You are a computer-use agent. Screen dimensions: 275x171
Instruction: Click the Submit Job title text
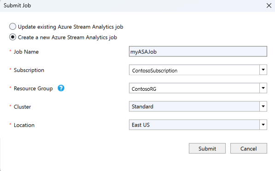[x=17, y=6]
